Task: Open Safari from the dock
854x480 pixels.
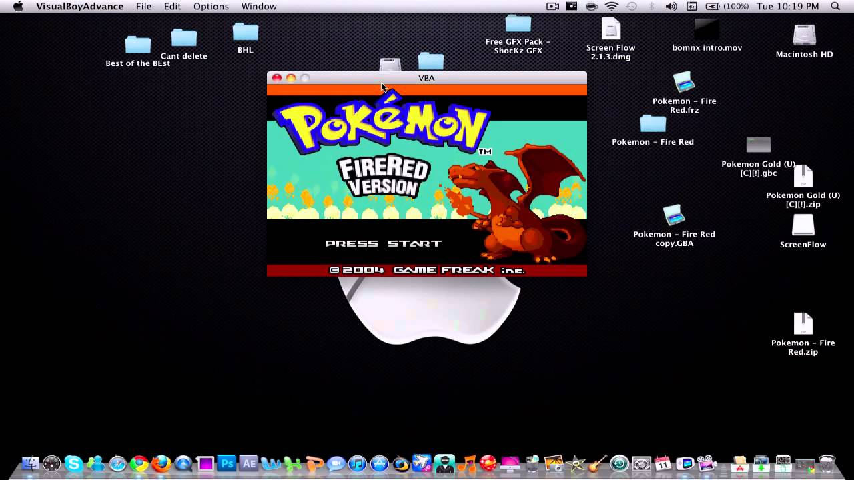Action: 117,463
